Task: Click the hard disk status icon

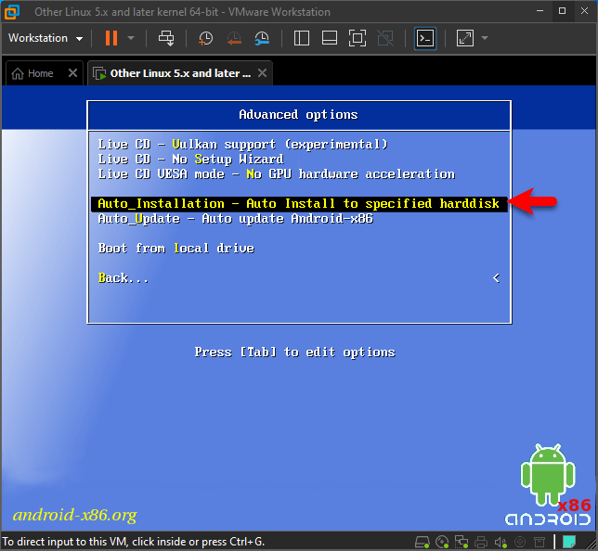Action: (x=422, y=542)
